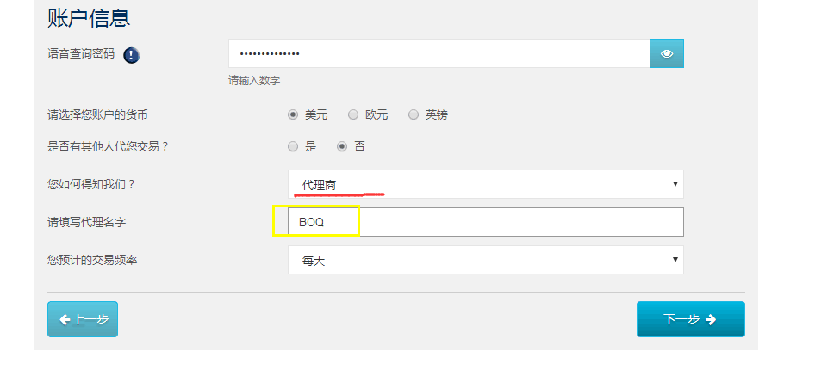
Task: Proceed with the 下一步 button
Action: (x=690, y=319)
